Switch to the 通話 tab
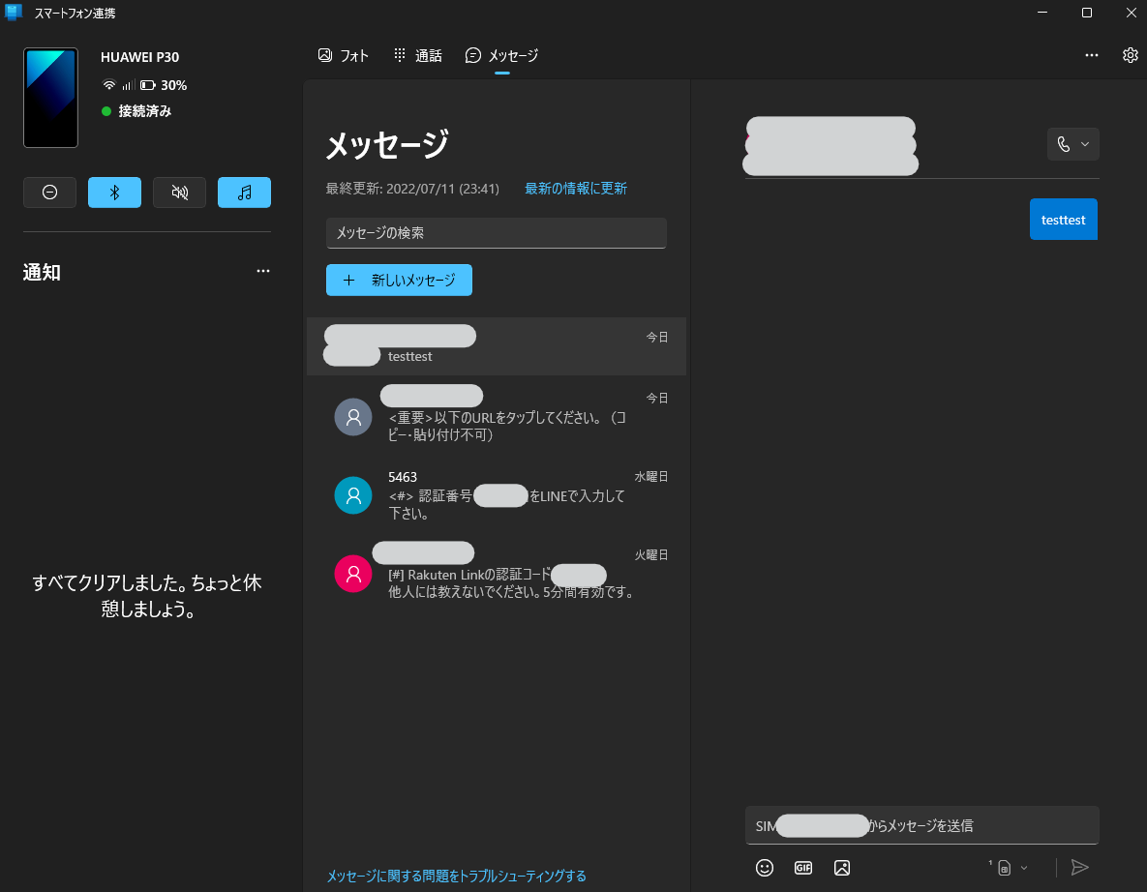 tap(417, 55)
